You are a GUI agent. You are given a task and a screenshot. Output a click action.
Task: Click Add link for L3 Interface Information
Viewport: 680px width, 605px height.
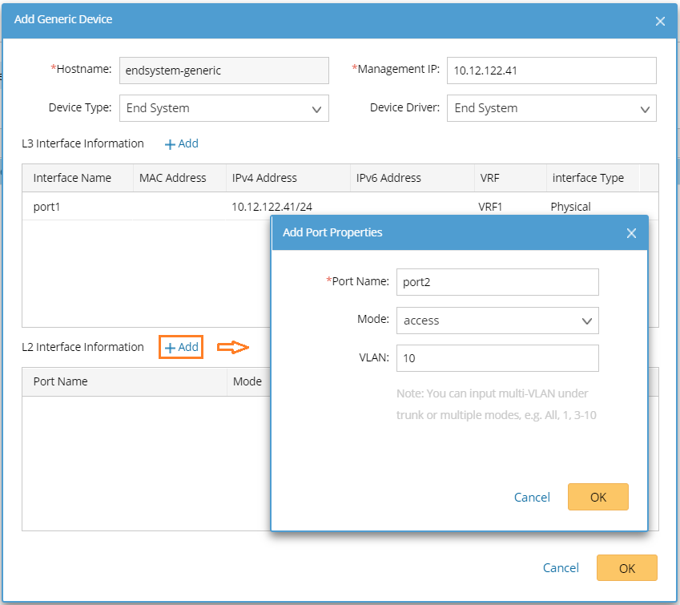click(x=182, y=143)
